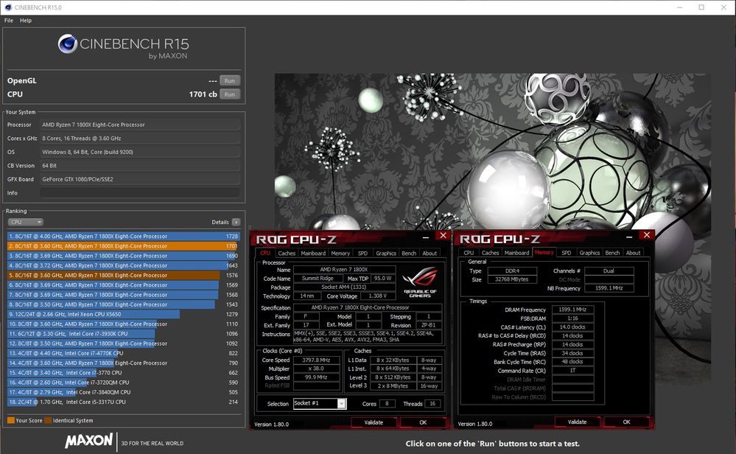This screenshot has width=736, height=454.
Task: Click the Cores x GHz field in Your System
Action: [x=140, y=139]
